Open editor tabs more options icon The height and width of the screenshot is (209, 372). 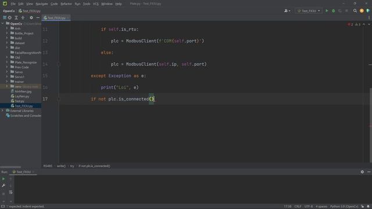pos(369,18)
